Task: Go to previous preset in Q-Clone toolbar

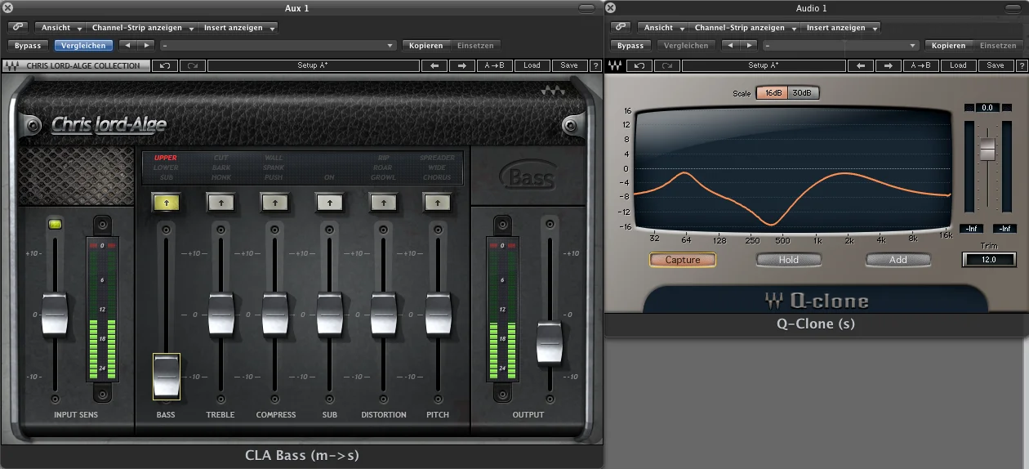Action: [x=862, y=65]
